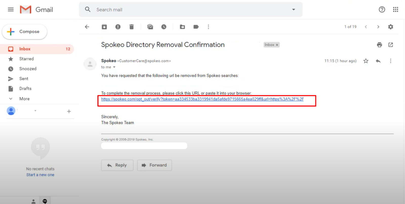This screenshot has width=405, height=204.
Task: Report this email as spam
Action: coord(118,27)
